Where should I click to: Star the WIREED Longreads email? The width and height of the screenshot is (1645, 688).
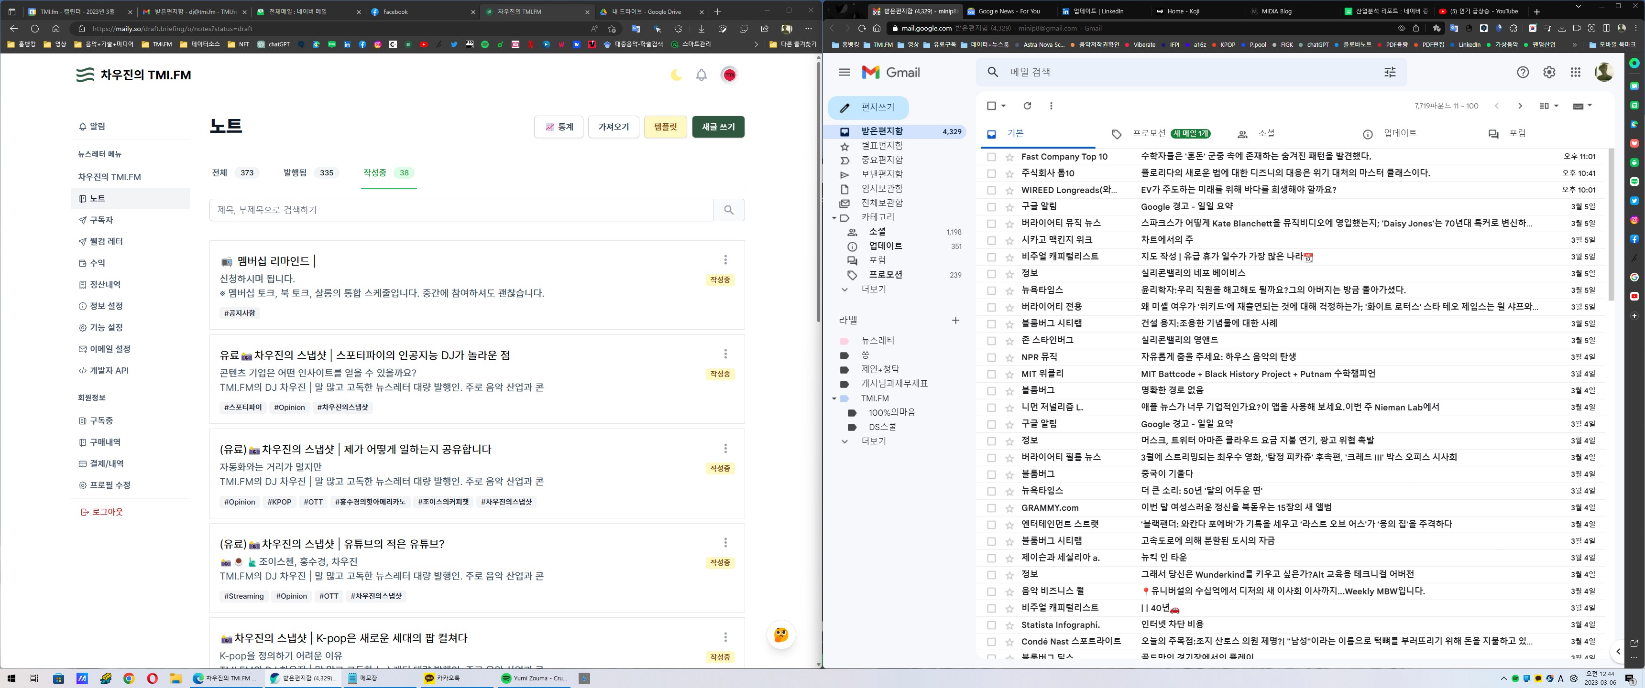point(1009,190)
